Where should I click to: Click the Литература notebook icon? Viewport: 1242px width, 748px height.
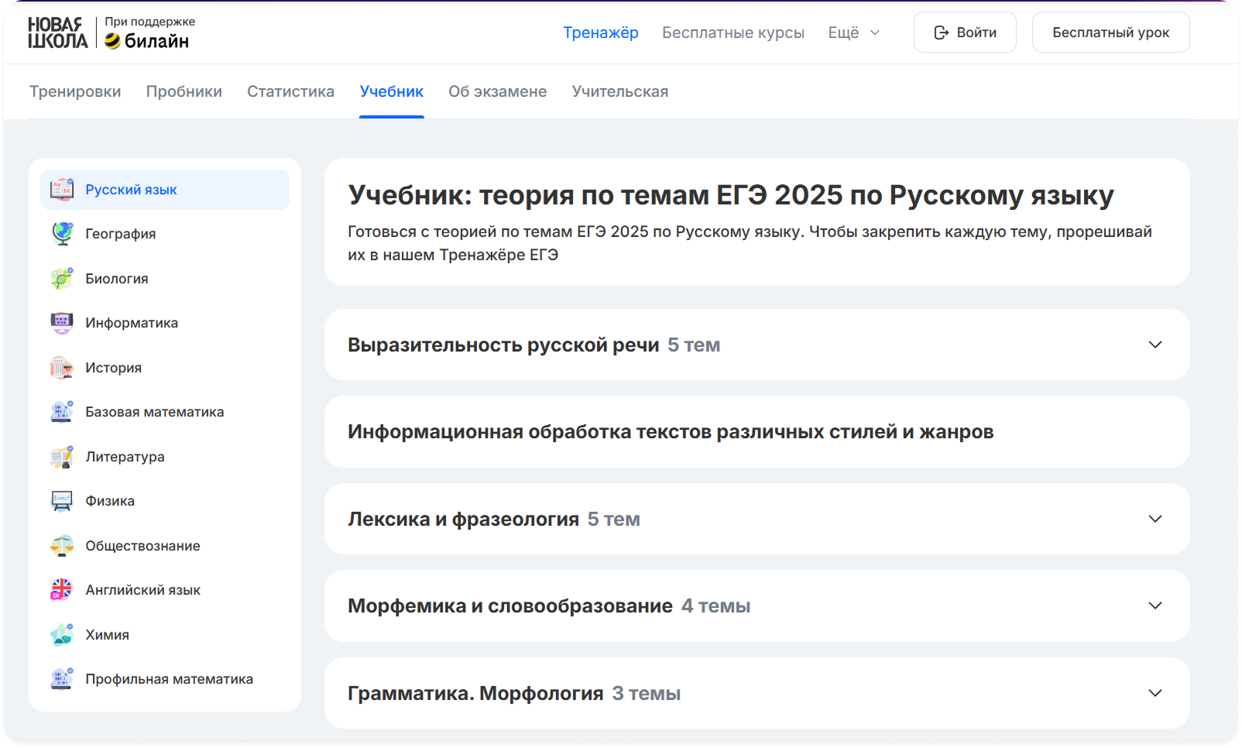point(62,457)
